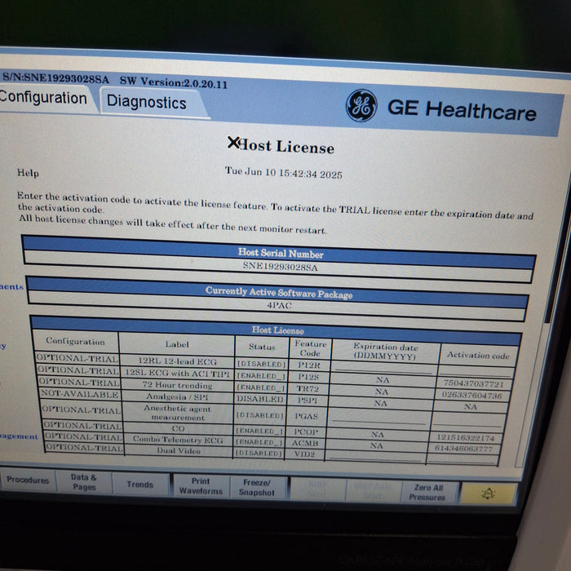Click the Activation code column header

pyautogui.click(x=478, y=355)
